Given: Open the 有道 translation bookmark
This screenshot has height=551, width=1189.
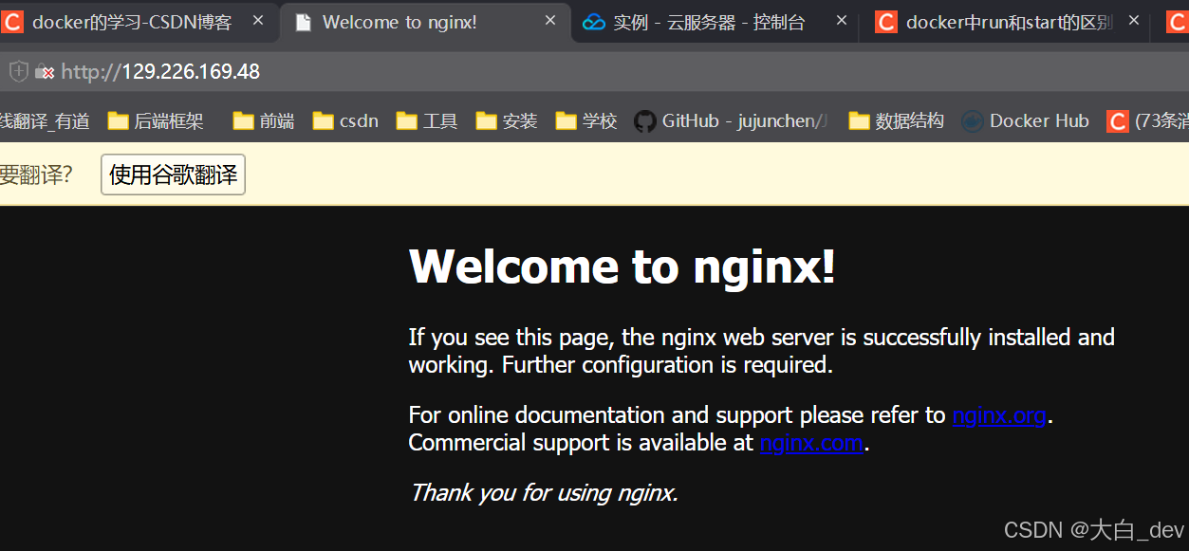Looking at the screenshot, I should 45,120.
